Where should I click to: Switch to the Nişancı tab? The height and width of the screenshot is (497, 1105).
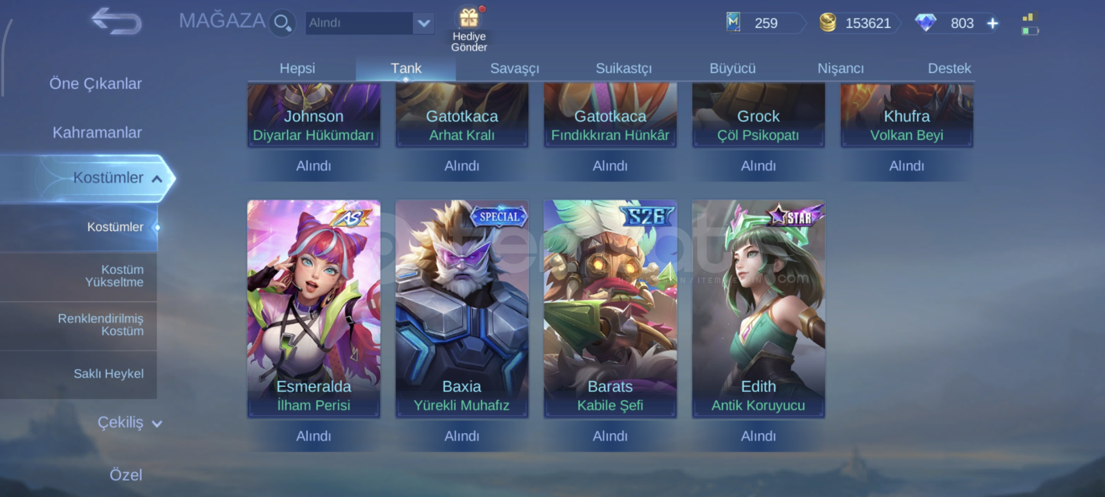(x=840, y=68)
